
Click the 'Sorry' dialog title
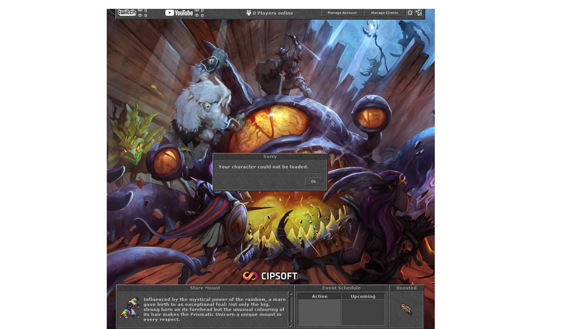(270, 156)
